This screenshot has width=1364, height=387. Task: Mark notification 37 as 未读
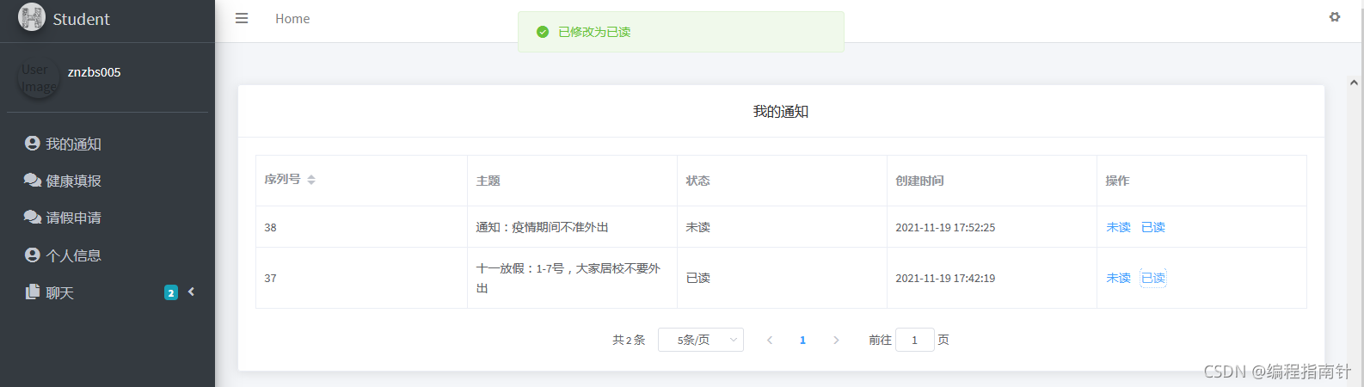click(1118, 278)
